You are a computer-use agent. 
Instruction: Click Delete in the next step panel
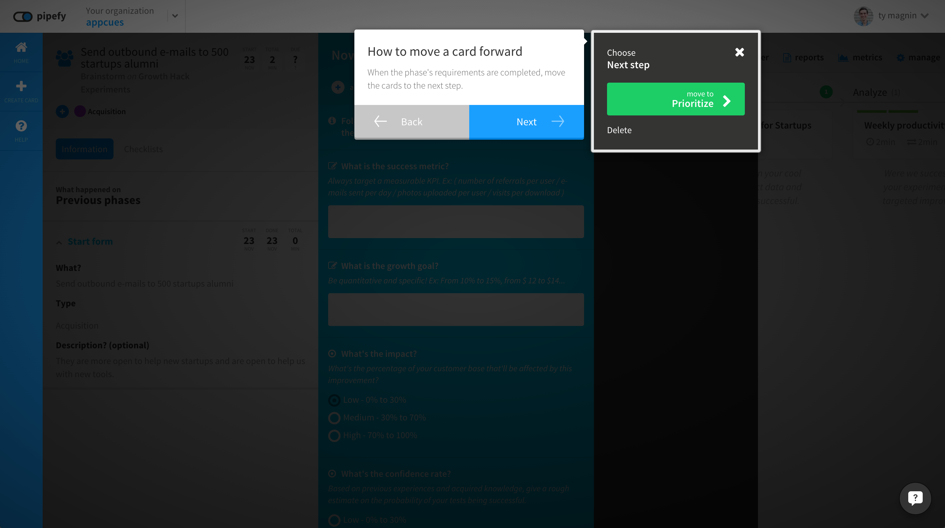coord(619,130)
